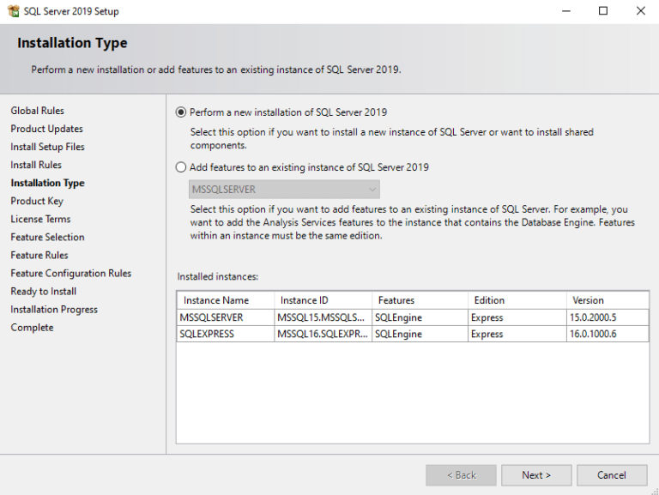The width and height of the screenshot is (659, 495).
Task: Click the SQL Server Setup title bar icon
Action: pos(13,11)
